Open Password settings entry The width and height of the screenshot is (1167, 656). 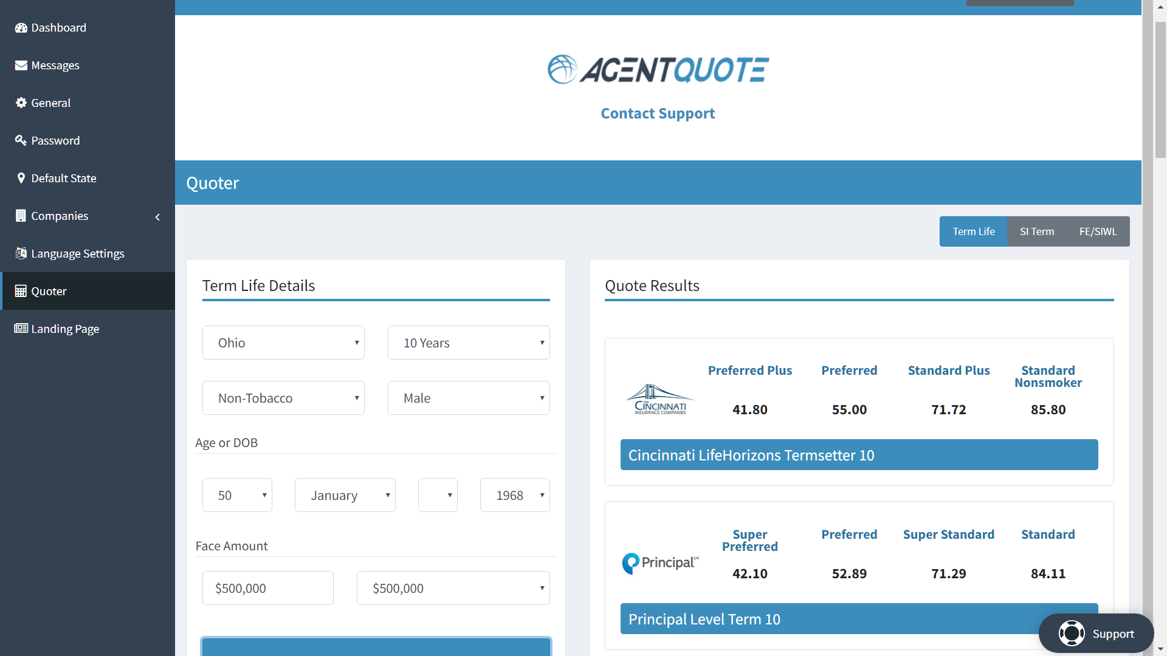click(88, 141)
